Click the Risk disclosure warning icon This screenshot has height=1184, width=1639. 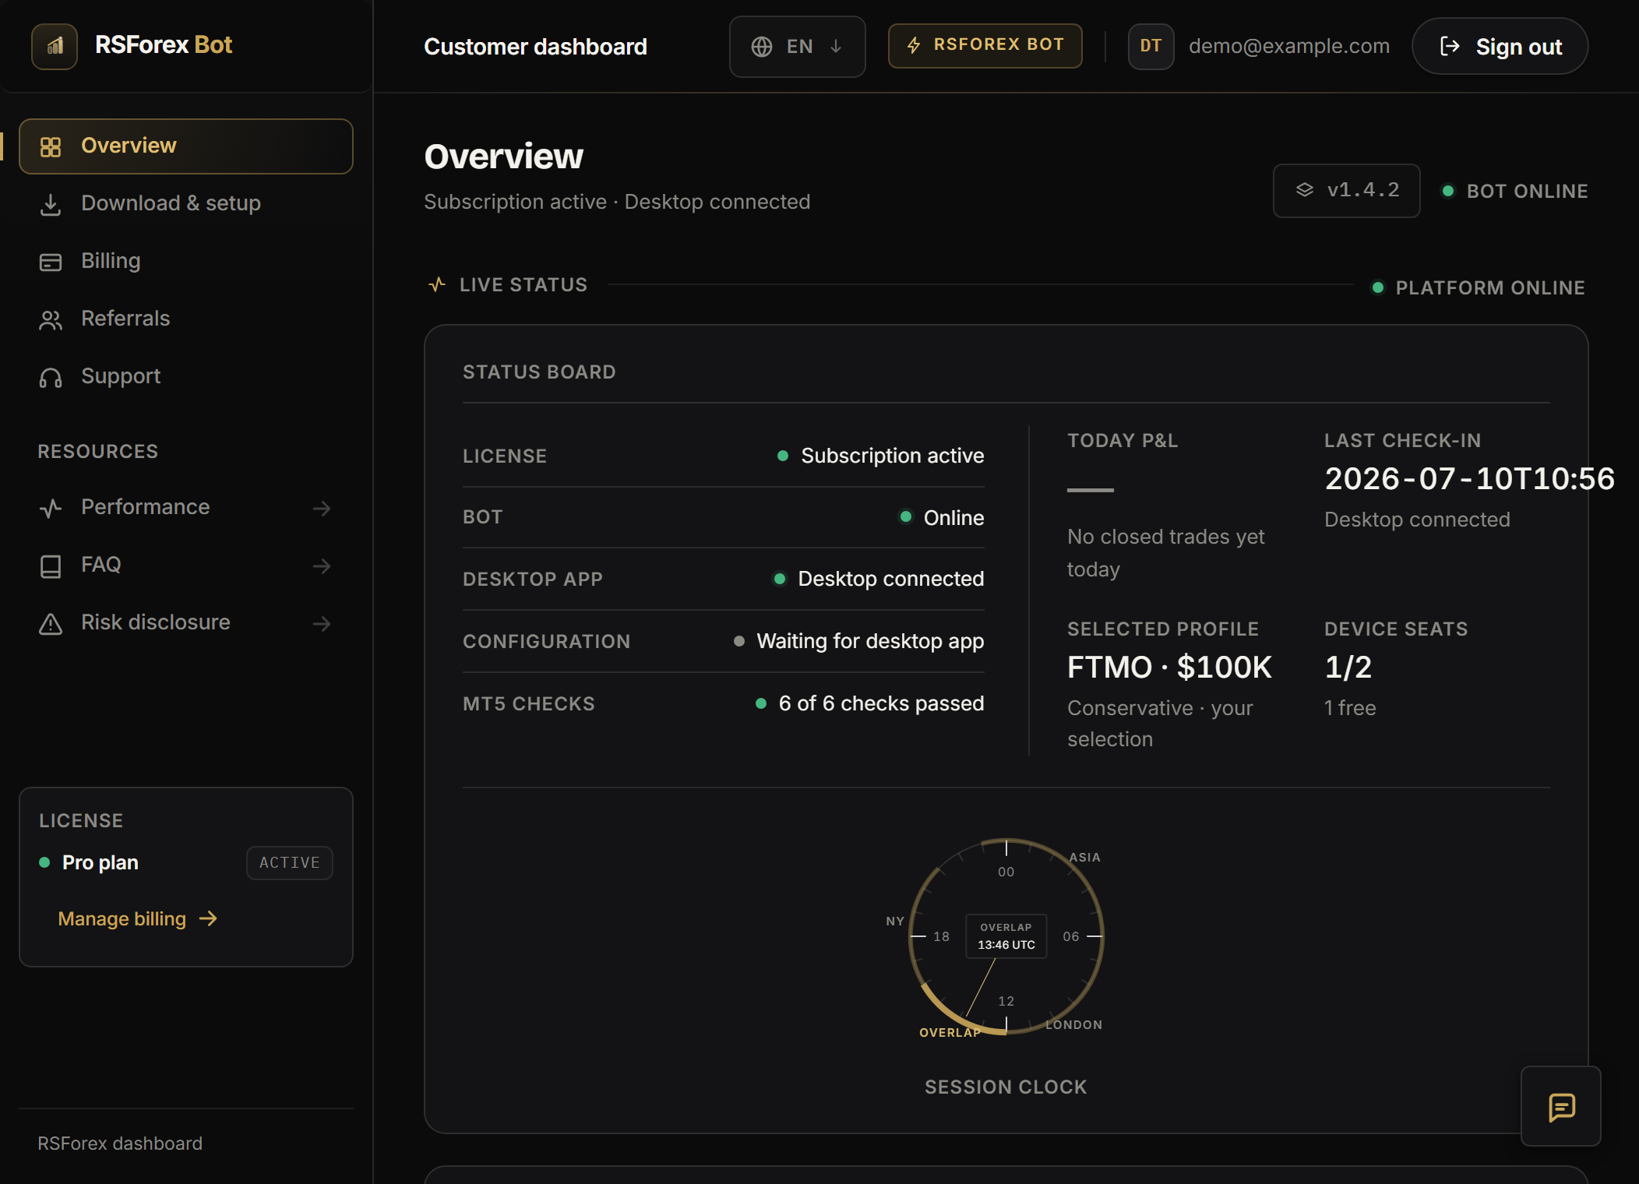click(51, 624)
